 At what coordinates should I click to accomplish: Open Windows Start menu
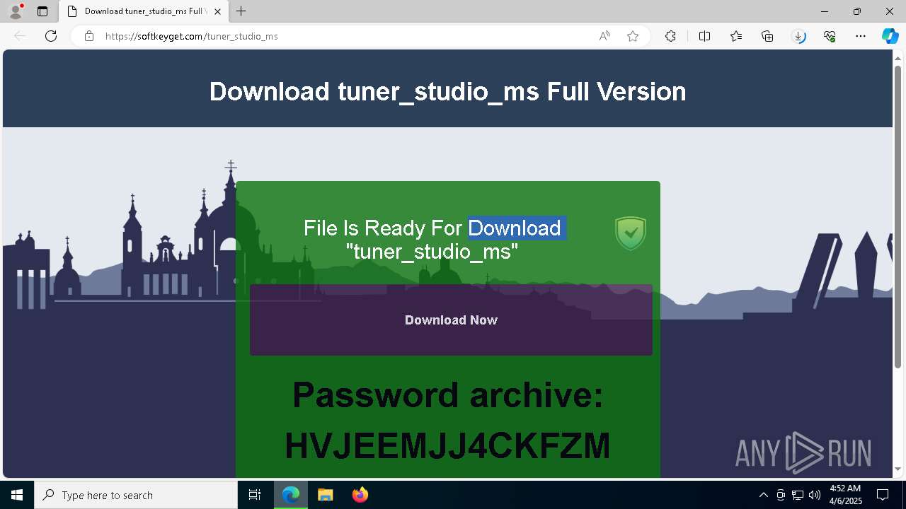point(17,495)
